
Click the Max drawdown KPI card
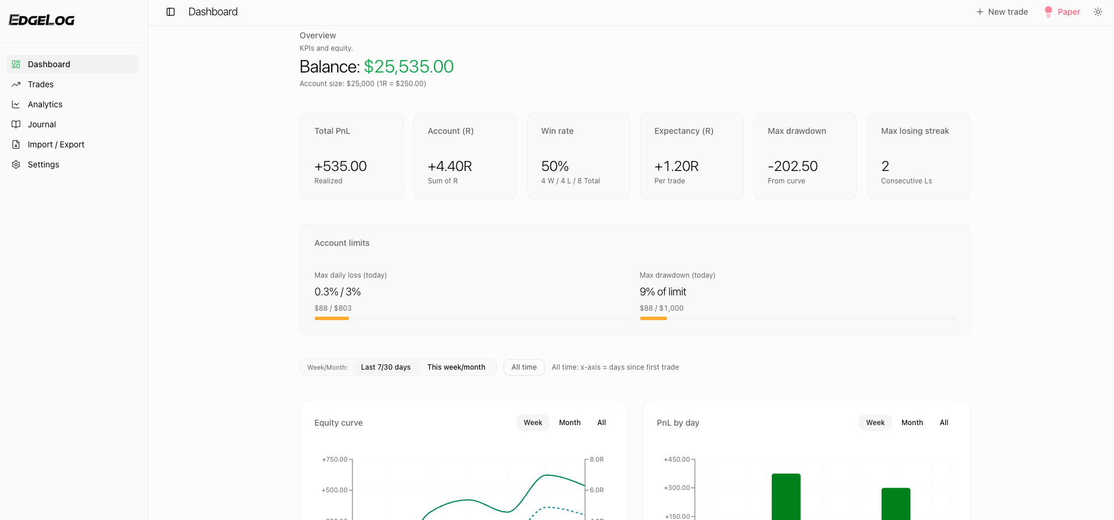coord(805,156)
